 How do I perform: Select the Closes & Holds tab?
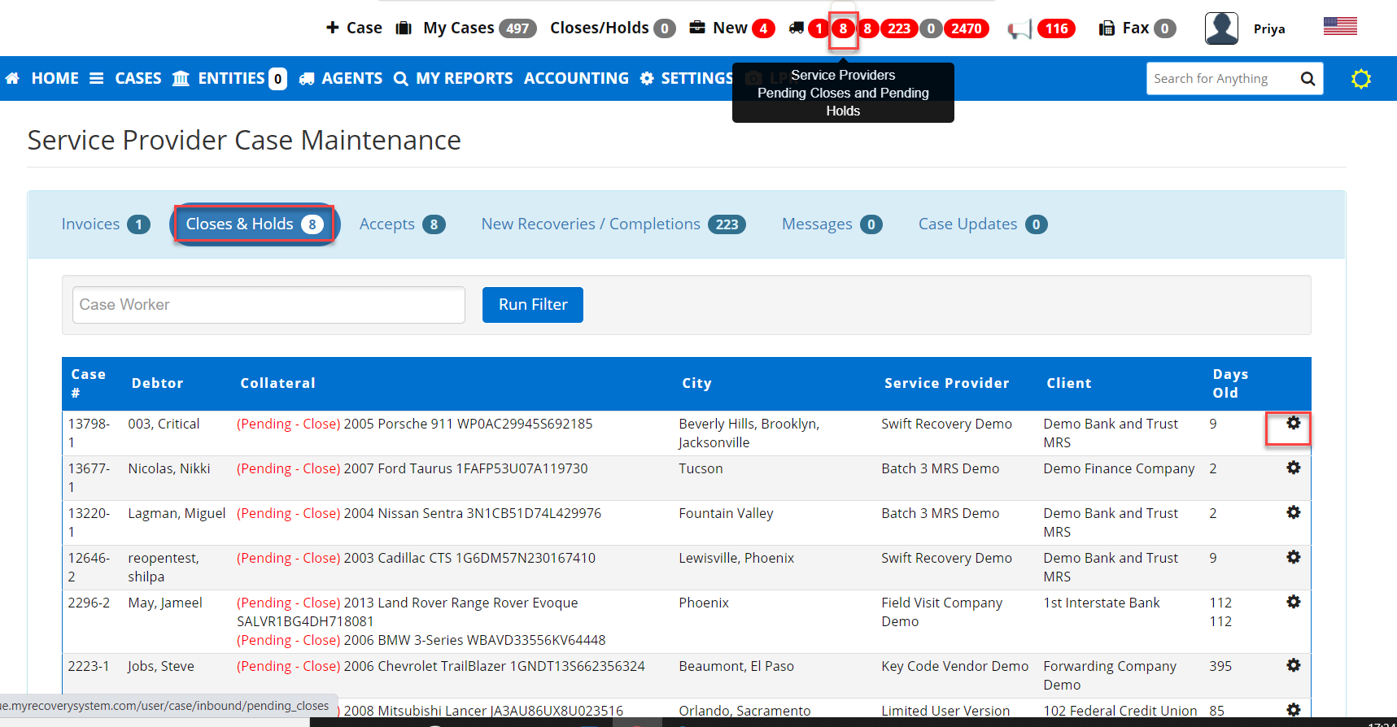[255, 224]
